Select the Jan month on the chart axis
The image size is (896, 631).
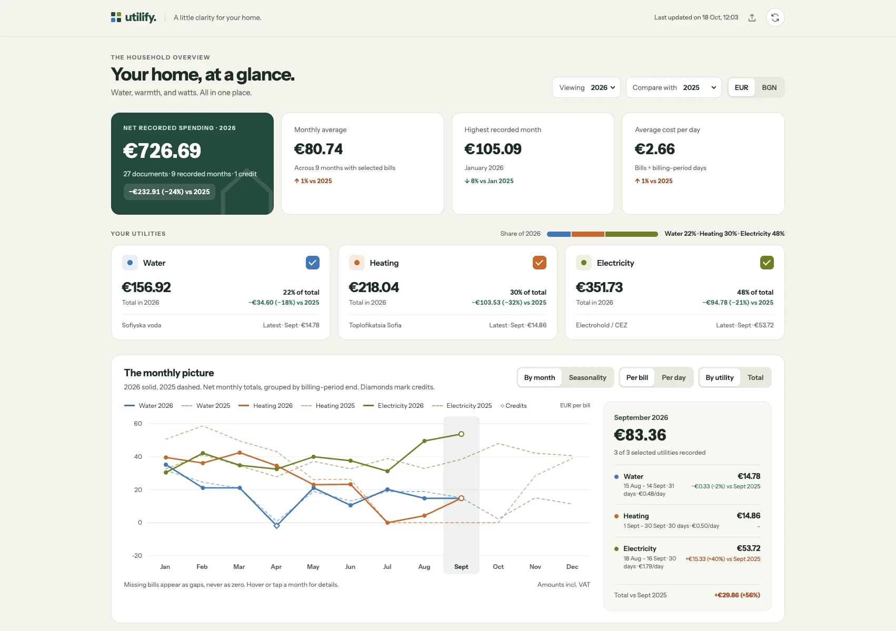click(x=165, y=567)
